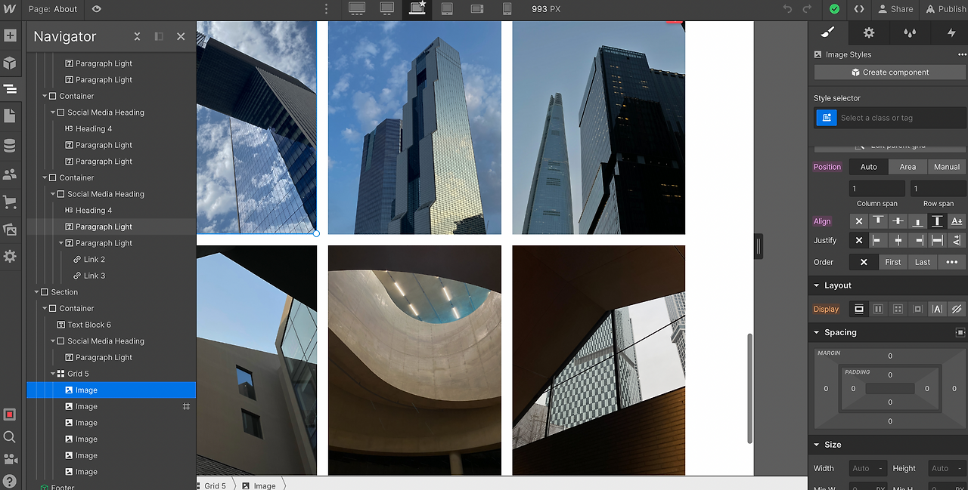Click the Webflow W logo
This screenshot has width=968, height=490.
click(x=10, y=9)
